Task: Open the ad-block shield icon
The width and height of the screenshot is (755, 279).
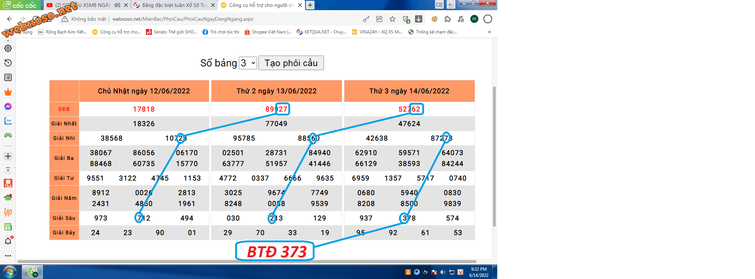Action: pyautogui.click(x=406, y=19)
